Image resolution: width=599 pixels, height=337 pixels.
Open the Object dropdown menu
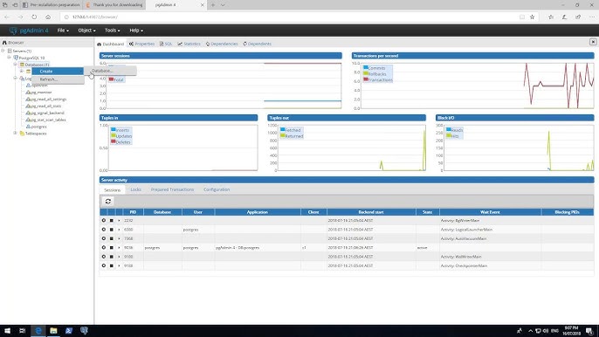click(x=86, y=31)
